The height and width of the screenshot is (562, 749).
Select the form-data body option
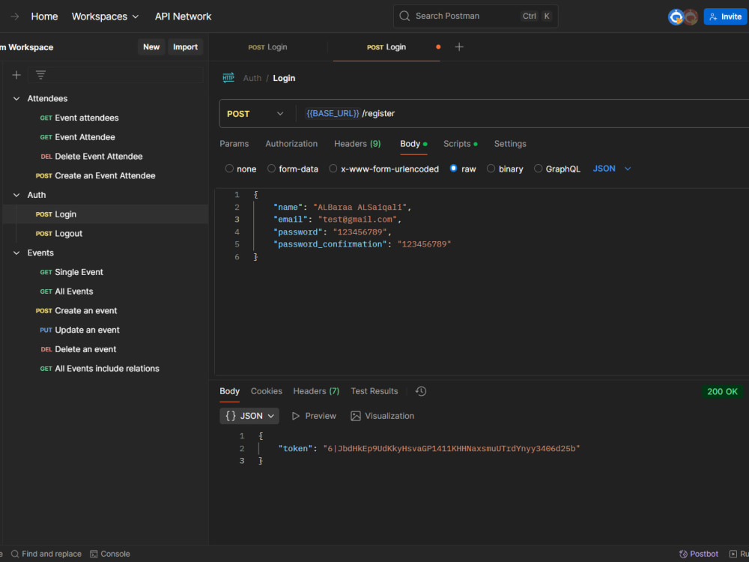coord(271,168)
